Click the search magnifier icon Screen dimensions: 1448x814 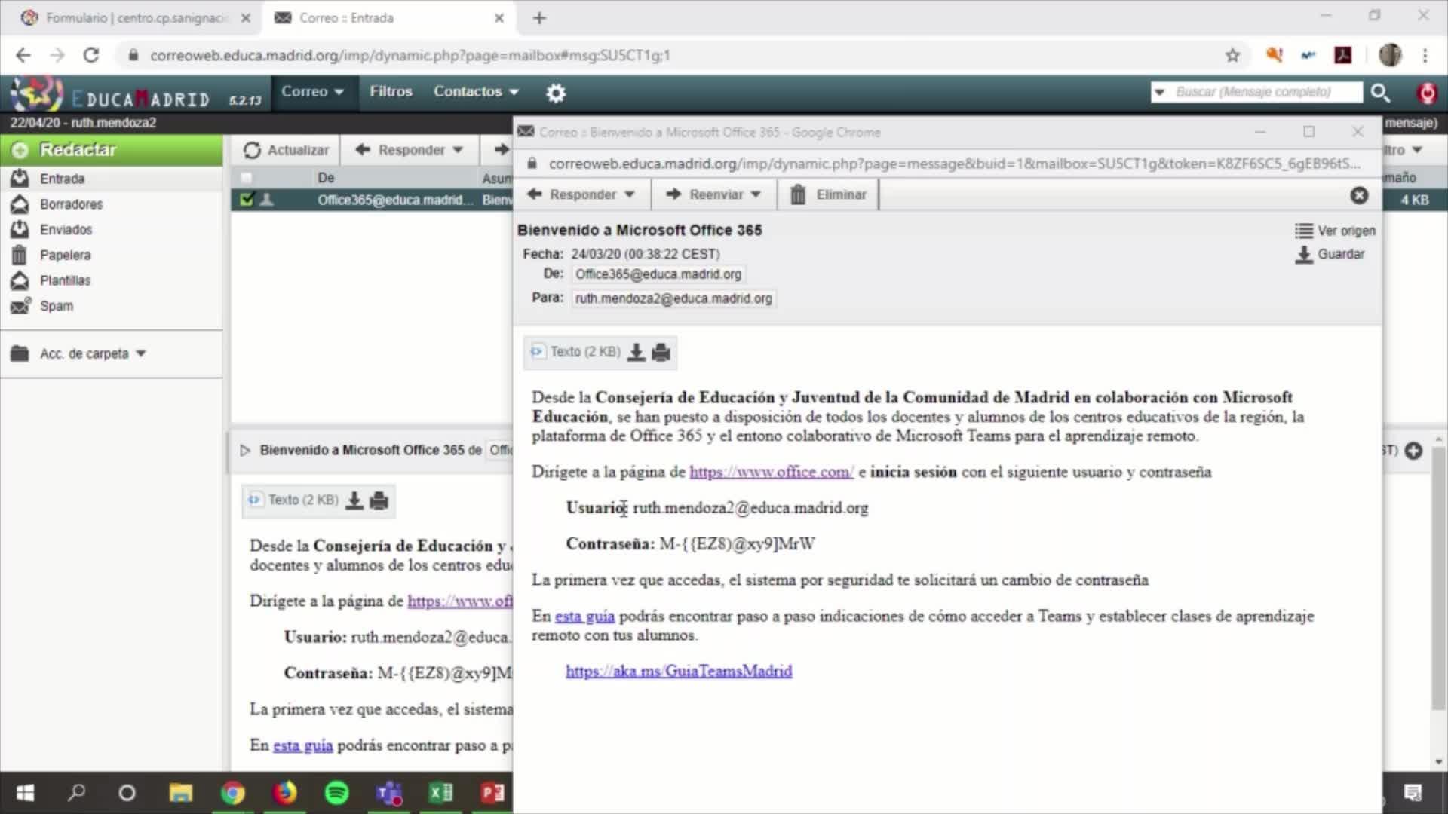[1380, 93]
